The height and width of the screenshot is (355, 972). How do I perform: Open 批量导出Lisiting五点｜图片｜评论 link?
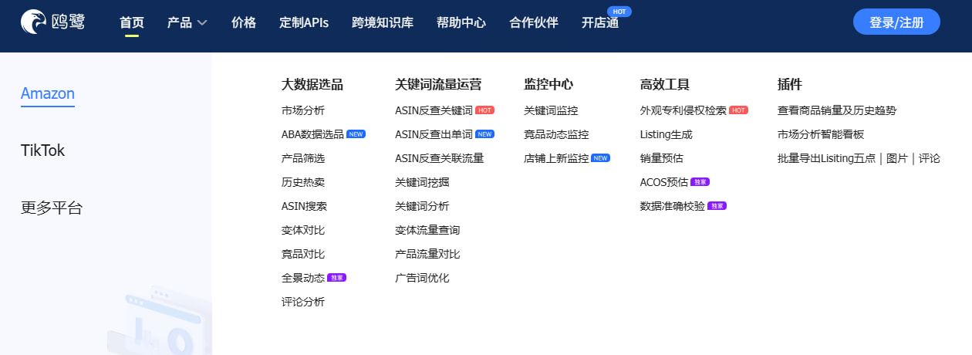859,158
